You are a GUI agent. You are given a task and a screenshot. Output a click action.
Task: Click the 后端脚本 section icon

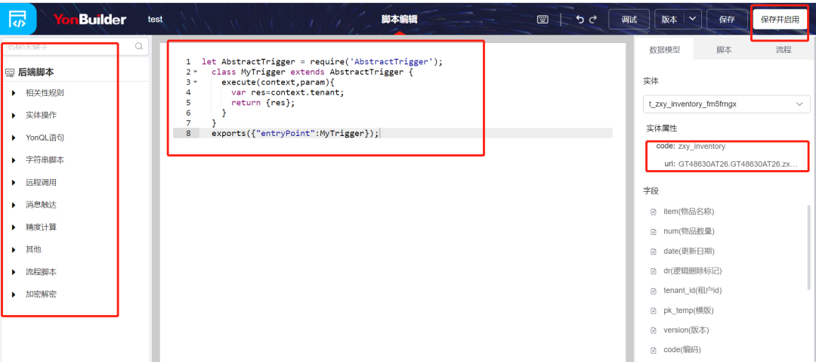click(x=10, y=73)
